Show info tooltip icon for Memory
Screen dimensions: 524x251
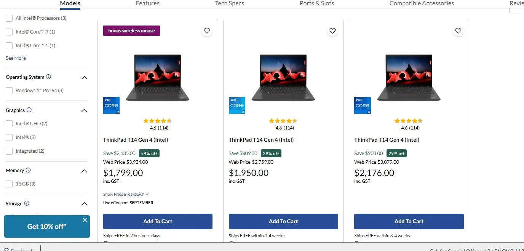(28, 170)
